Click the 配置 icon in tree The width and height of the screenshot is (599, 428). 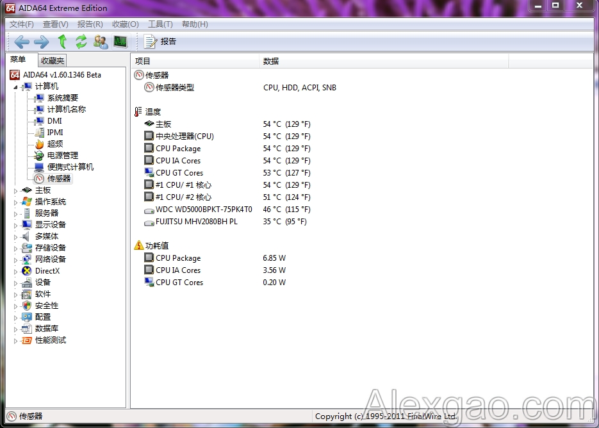coord(27,317)
